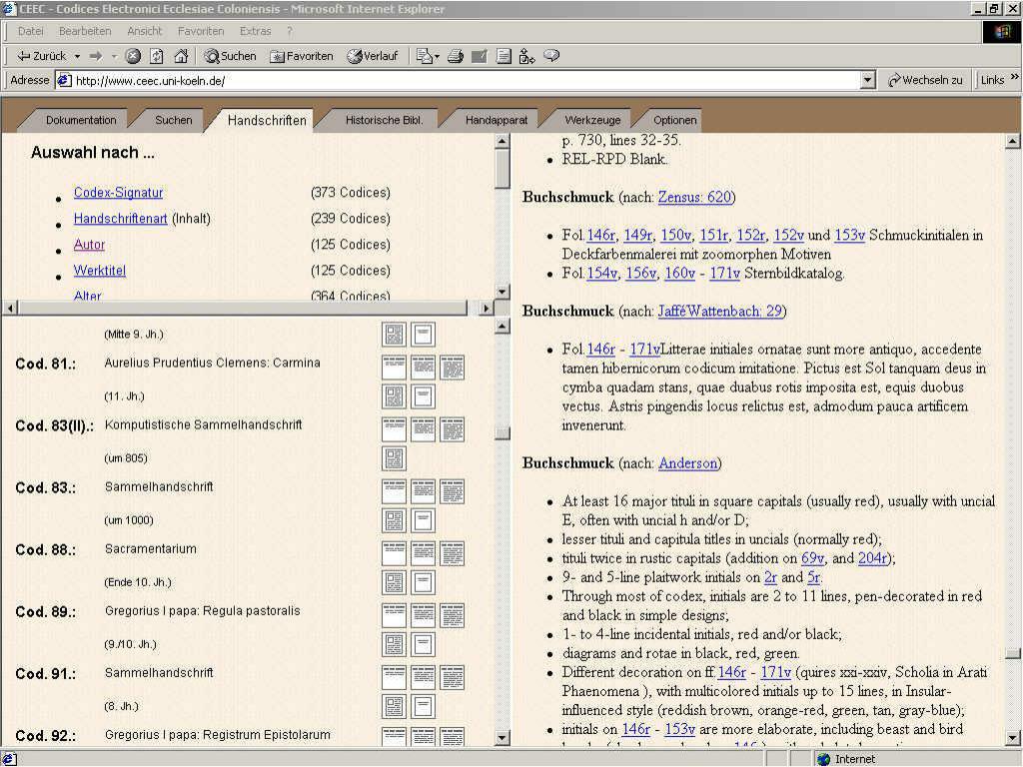This screenshot has height=767, width=1023.
Task: Open thumbnail overview icon beside (um 805)
Action: [394, 458]
